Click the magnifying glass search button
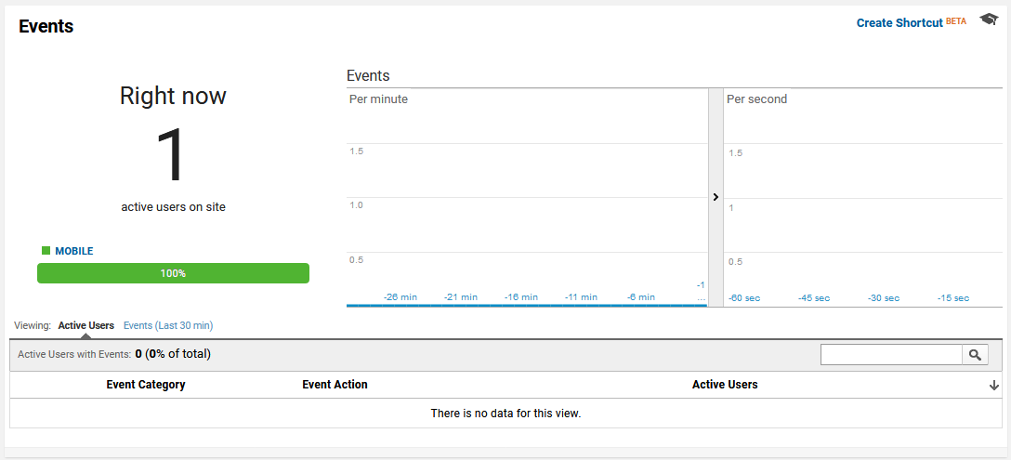Image resolution: width=1011 pixels, height=460 pixels. (x=975, y=354)
